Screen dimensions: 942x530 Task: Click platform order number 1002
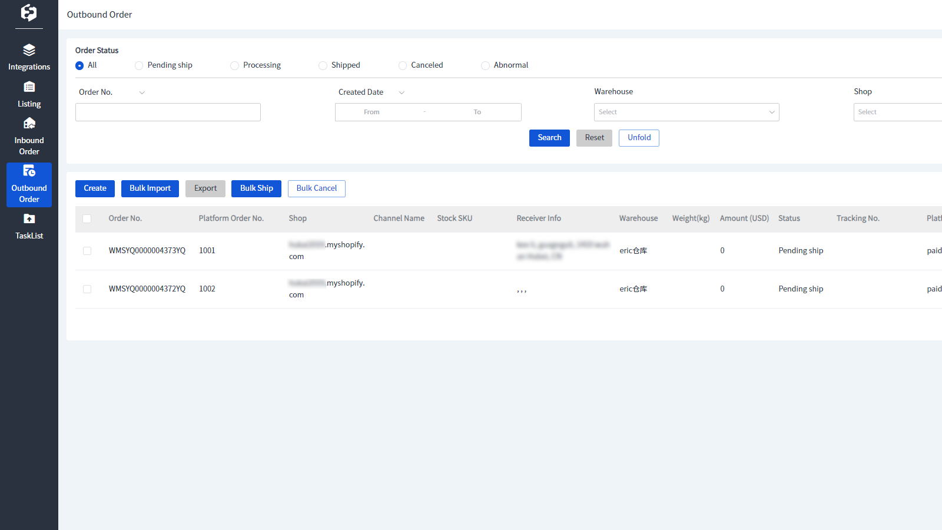pos(207,289)
